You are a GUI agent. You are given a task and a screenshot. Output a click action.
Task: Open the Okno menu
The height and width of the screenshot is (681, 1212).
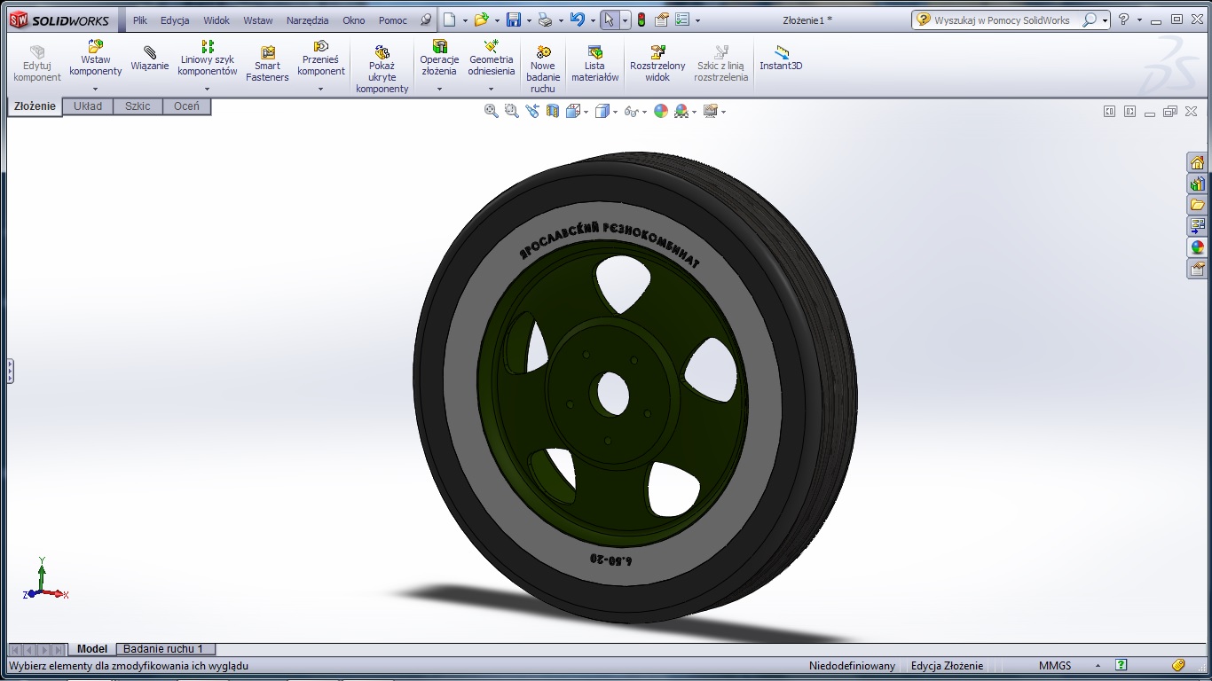point(354,20)
